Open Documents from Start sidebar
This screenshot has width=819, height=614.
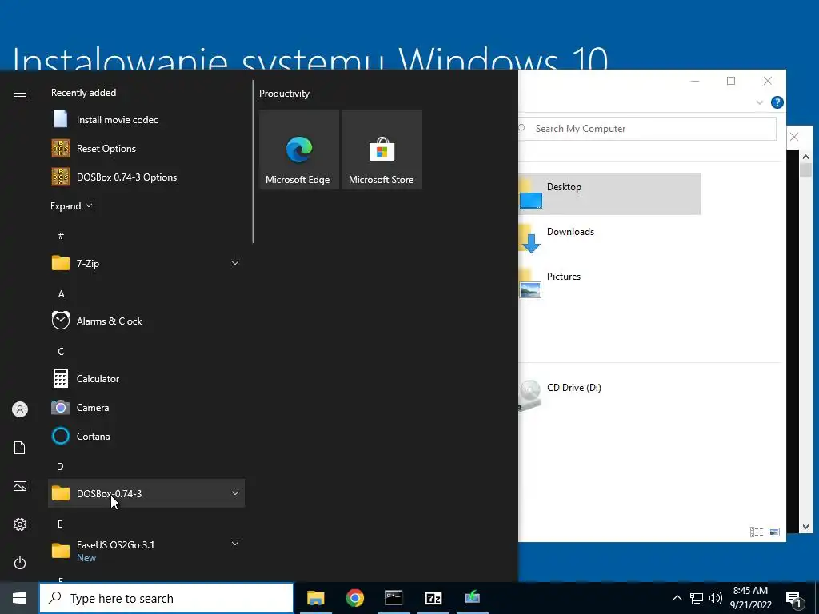[20, 448]
